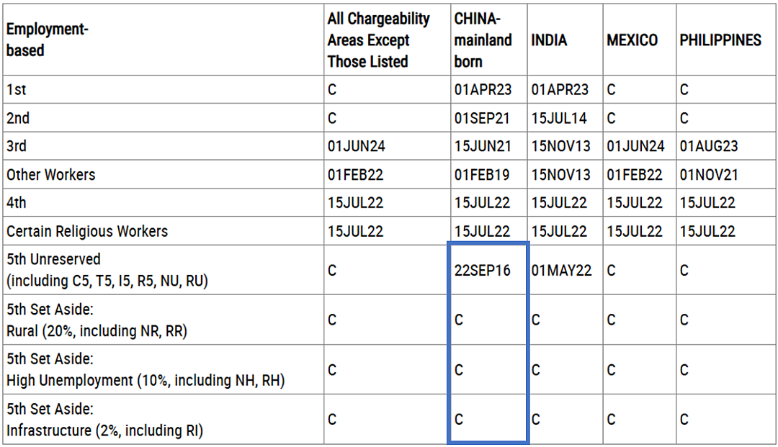
Task: Click China's Other Workers date 01FEB19
Action: pyautogui.click(x=482, y=175)
